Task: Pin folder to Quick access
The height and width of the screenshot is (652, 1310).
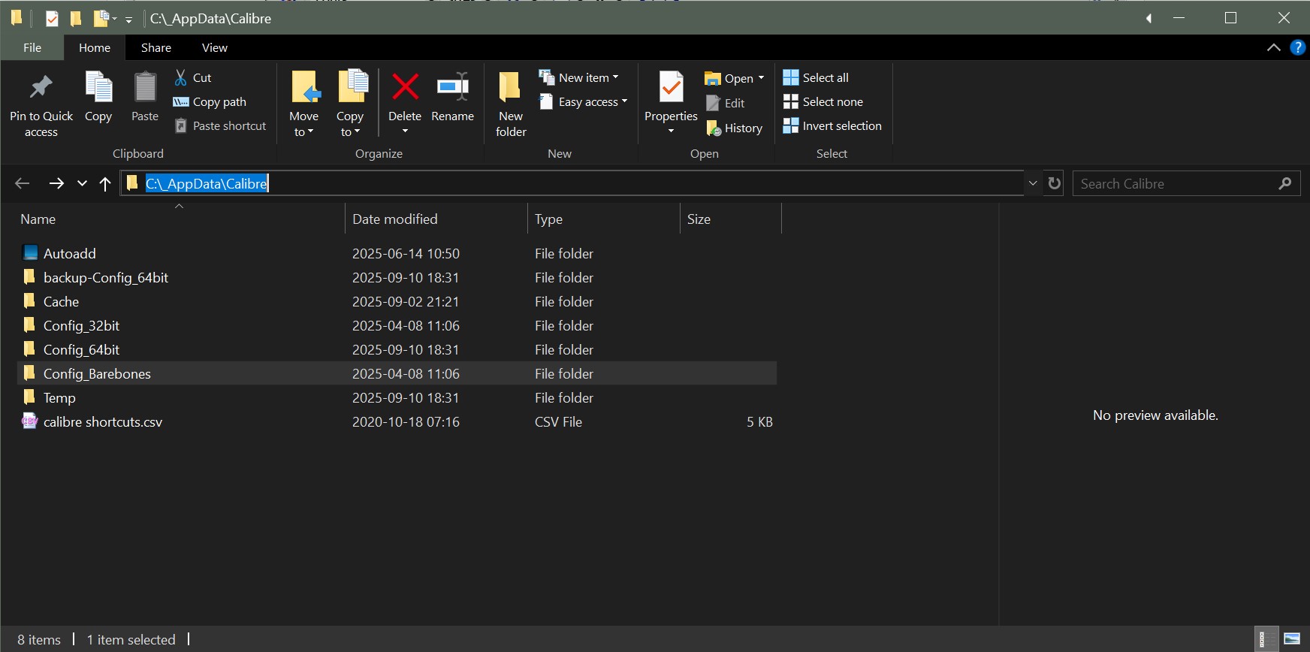Action: (x=41, y=104)
